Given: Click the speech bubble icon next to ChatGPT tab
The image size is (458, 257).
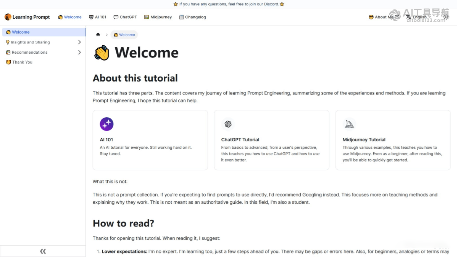Looking at the screenshot, I should click(116, 17).
